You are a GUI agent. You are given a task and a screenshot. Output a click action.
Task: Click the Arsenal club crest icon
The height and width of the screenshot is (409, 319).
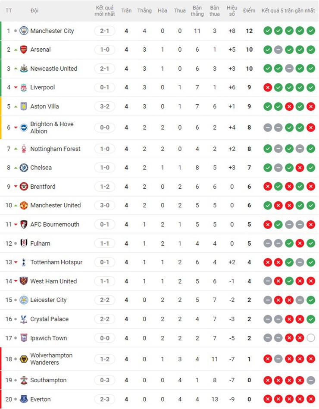(24, 50)
